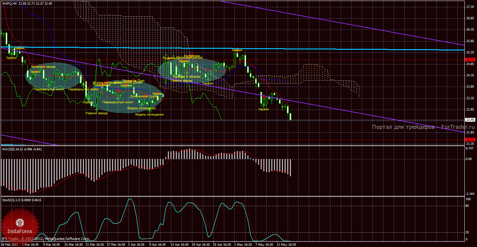Select the last white candlestick on the chart
Viewport: 477px width, 247px height.
(291, 117)
